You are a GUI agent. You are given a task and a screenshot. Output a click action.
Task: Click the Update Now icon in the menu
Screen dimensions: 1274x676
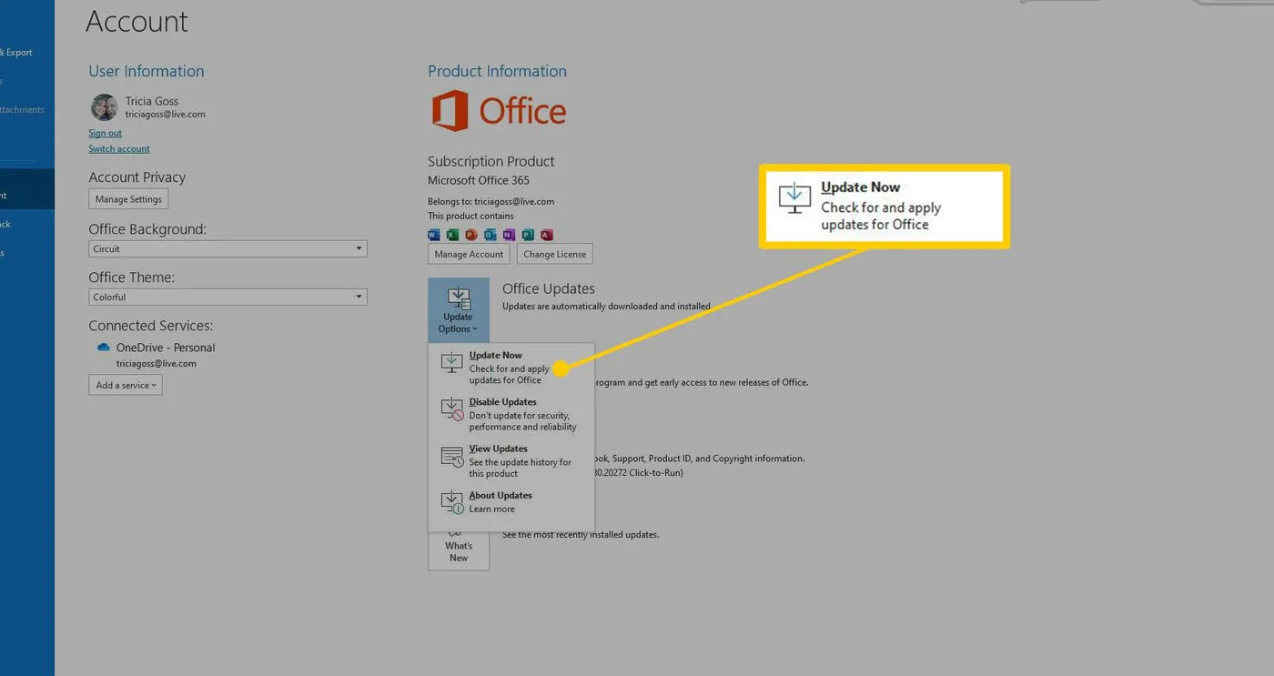(451, 362)
